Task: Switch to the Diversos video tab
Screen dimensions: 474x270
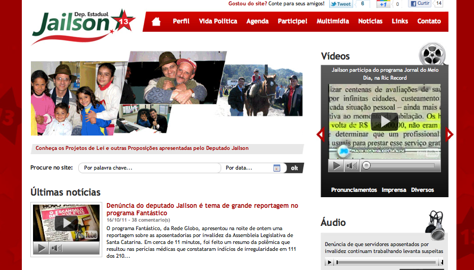Action: 422,190
